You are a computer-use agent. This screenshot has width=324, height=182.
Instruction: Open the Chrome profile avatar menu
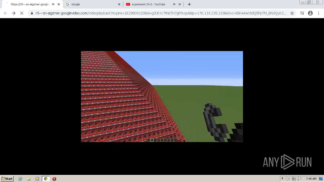[310, 13]
